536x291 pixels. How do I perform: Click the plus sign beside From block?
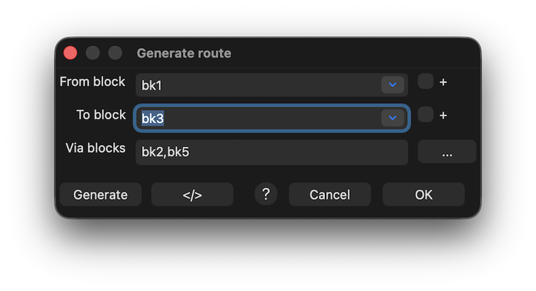click(443, 82)
